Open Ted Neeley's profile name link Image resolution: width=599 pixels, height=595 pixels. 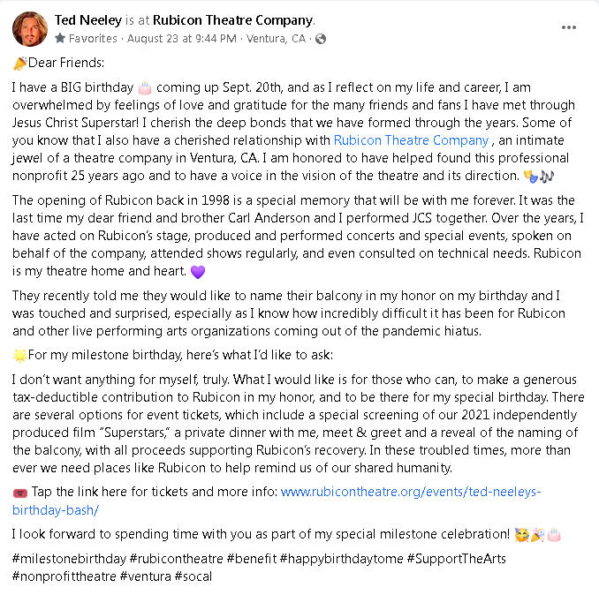pos(88,19)
